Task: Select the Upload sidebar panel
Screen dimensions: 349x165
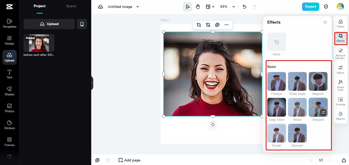Action: coord(10,57)
